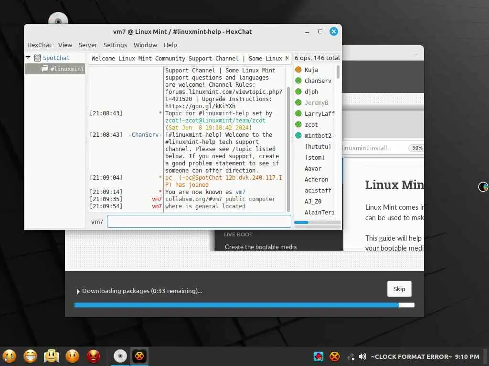Image resolution: width=489 pixels, height=366 pixels.
Task: Click the zcot hostmask link in chat
Action: (x=215, y=121)
